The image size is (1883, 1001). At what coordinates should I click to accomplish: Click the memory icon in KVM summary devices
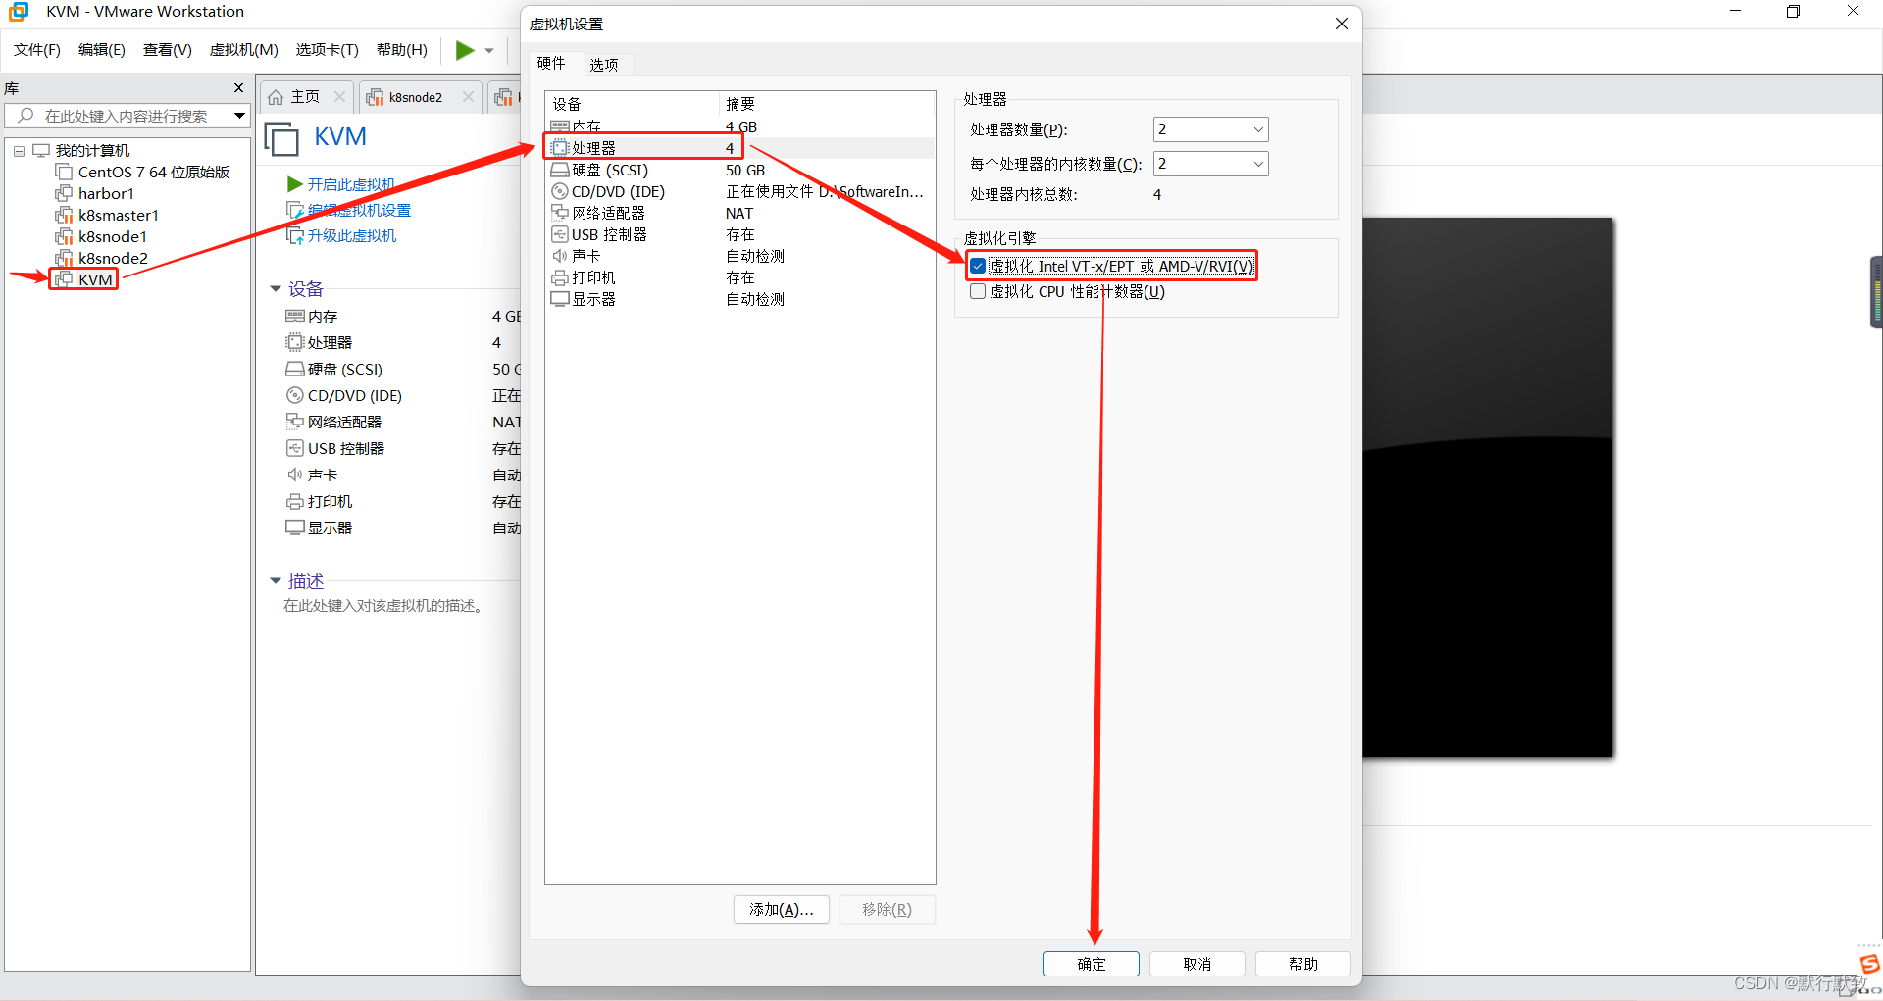click(294, 316)
